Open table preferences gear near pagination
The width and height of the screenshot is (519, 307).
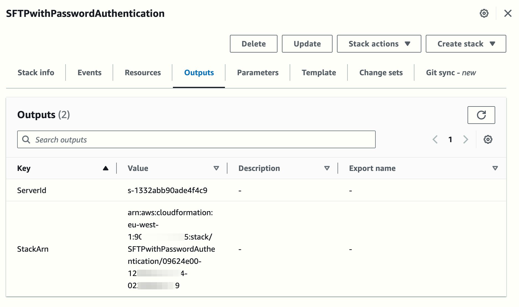click(x=488, y=139)
